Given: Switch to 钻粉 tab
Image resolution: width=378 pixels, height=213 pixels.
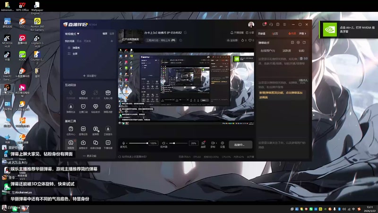Looking at the screenshot, I should (301, 51).
